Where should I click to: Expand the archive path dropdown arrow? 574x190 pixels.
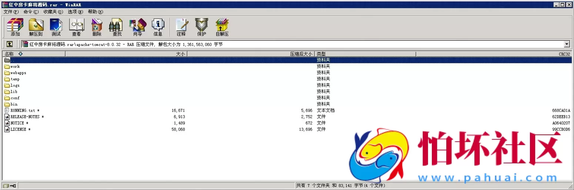567,44
